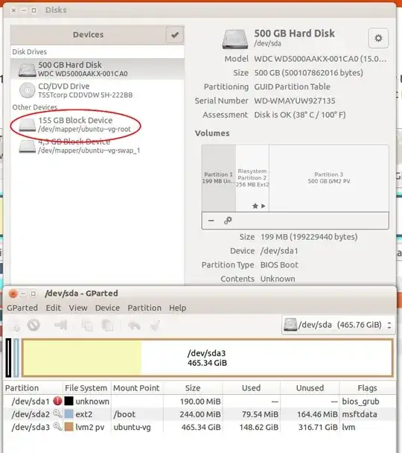
Task: Click the minus delete partition button under Volumes
Action: tap(211, 221)
